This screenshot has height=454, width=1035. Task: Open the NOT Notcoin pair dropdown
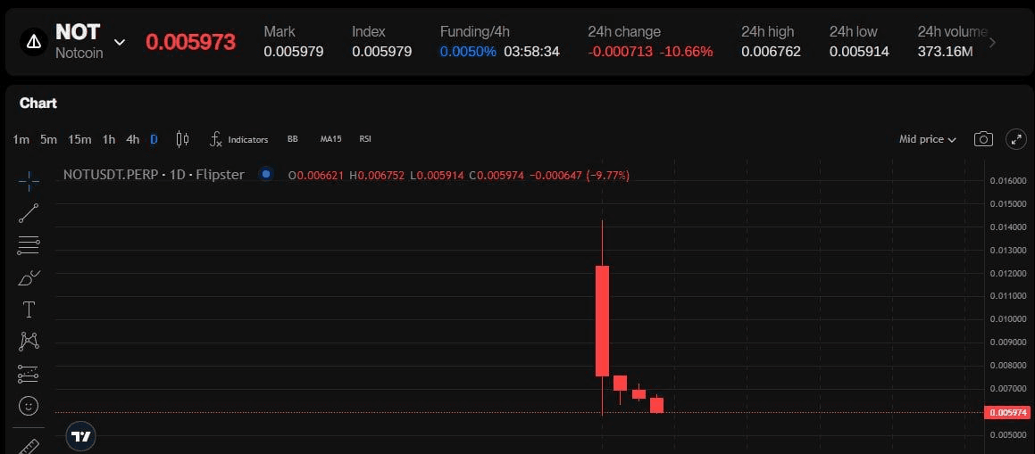tap(120, 42)
